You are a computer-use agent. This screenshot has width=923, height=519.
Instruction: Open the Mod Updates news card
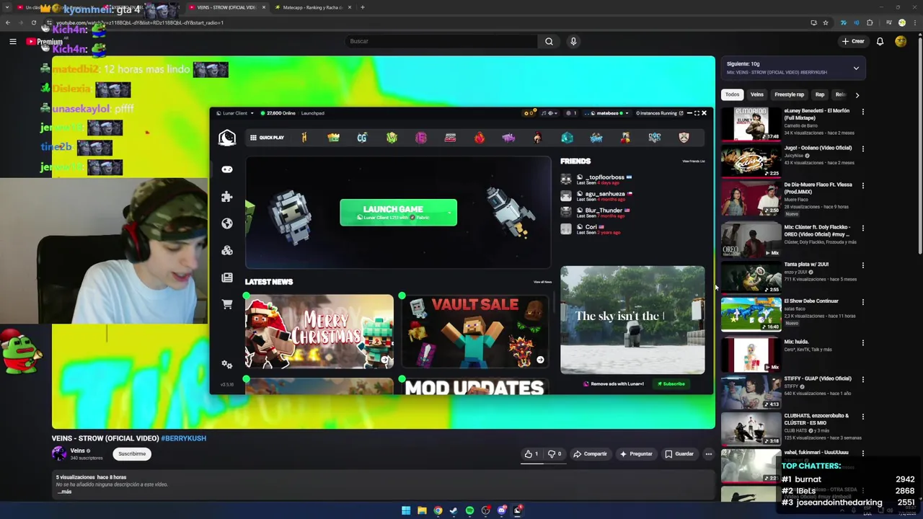pyautogui.click(x=475, y=386)
